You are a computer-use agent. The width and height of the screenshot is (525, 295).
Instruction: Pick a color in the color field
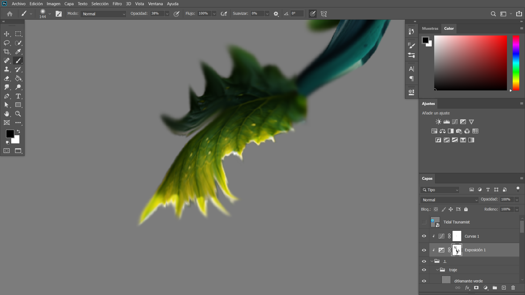click(x=471, y=63)
